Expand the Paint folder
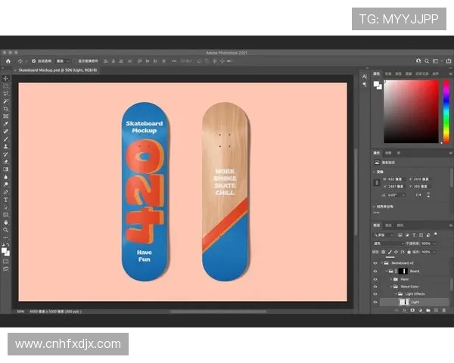 pos(392,279)
